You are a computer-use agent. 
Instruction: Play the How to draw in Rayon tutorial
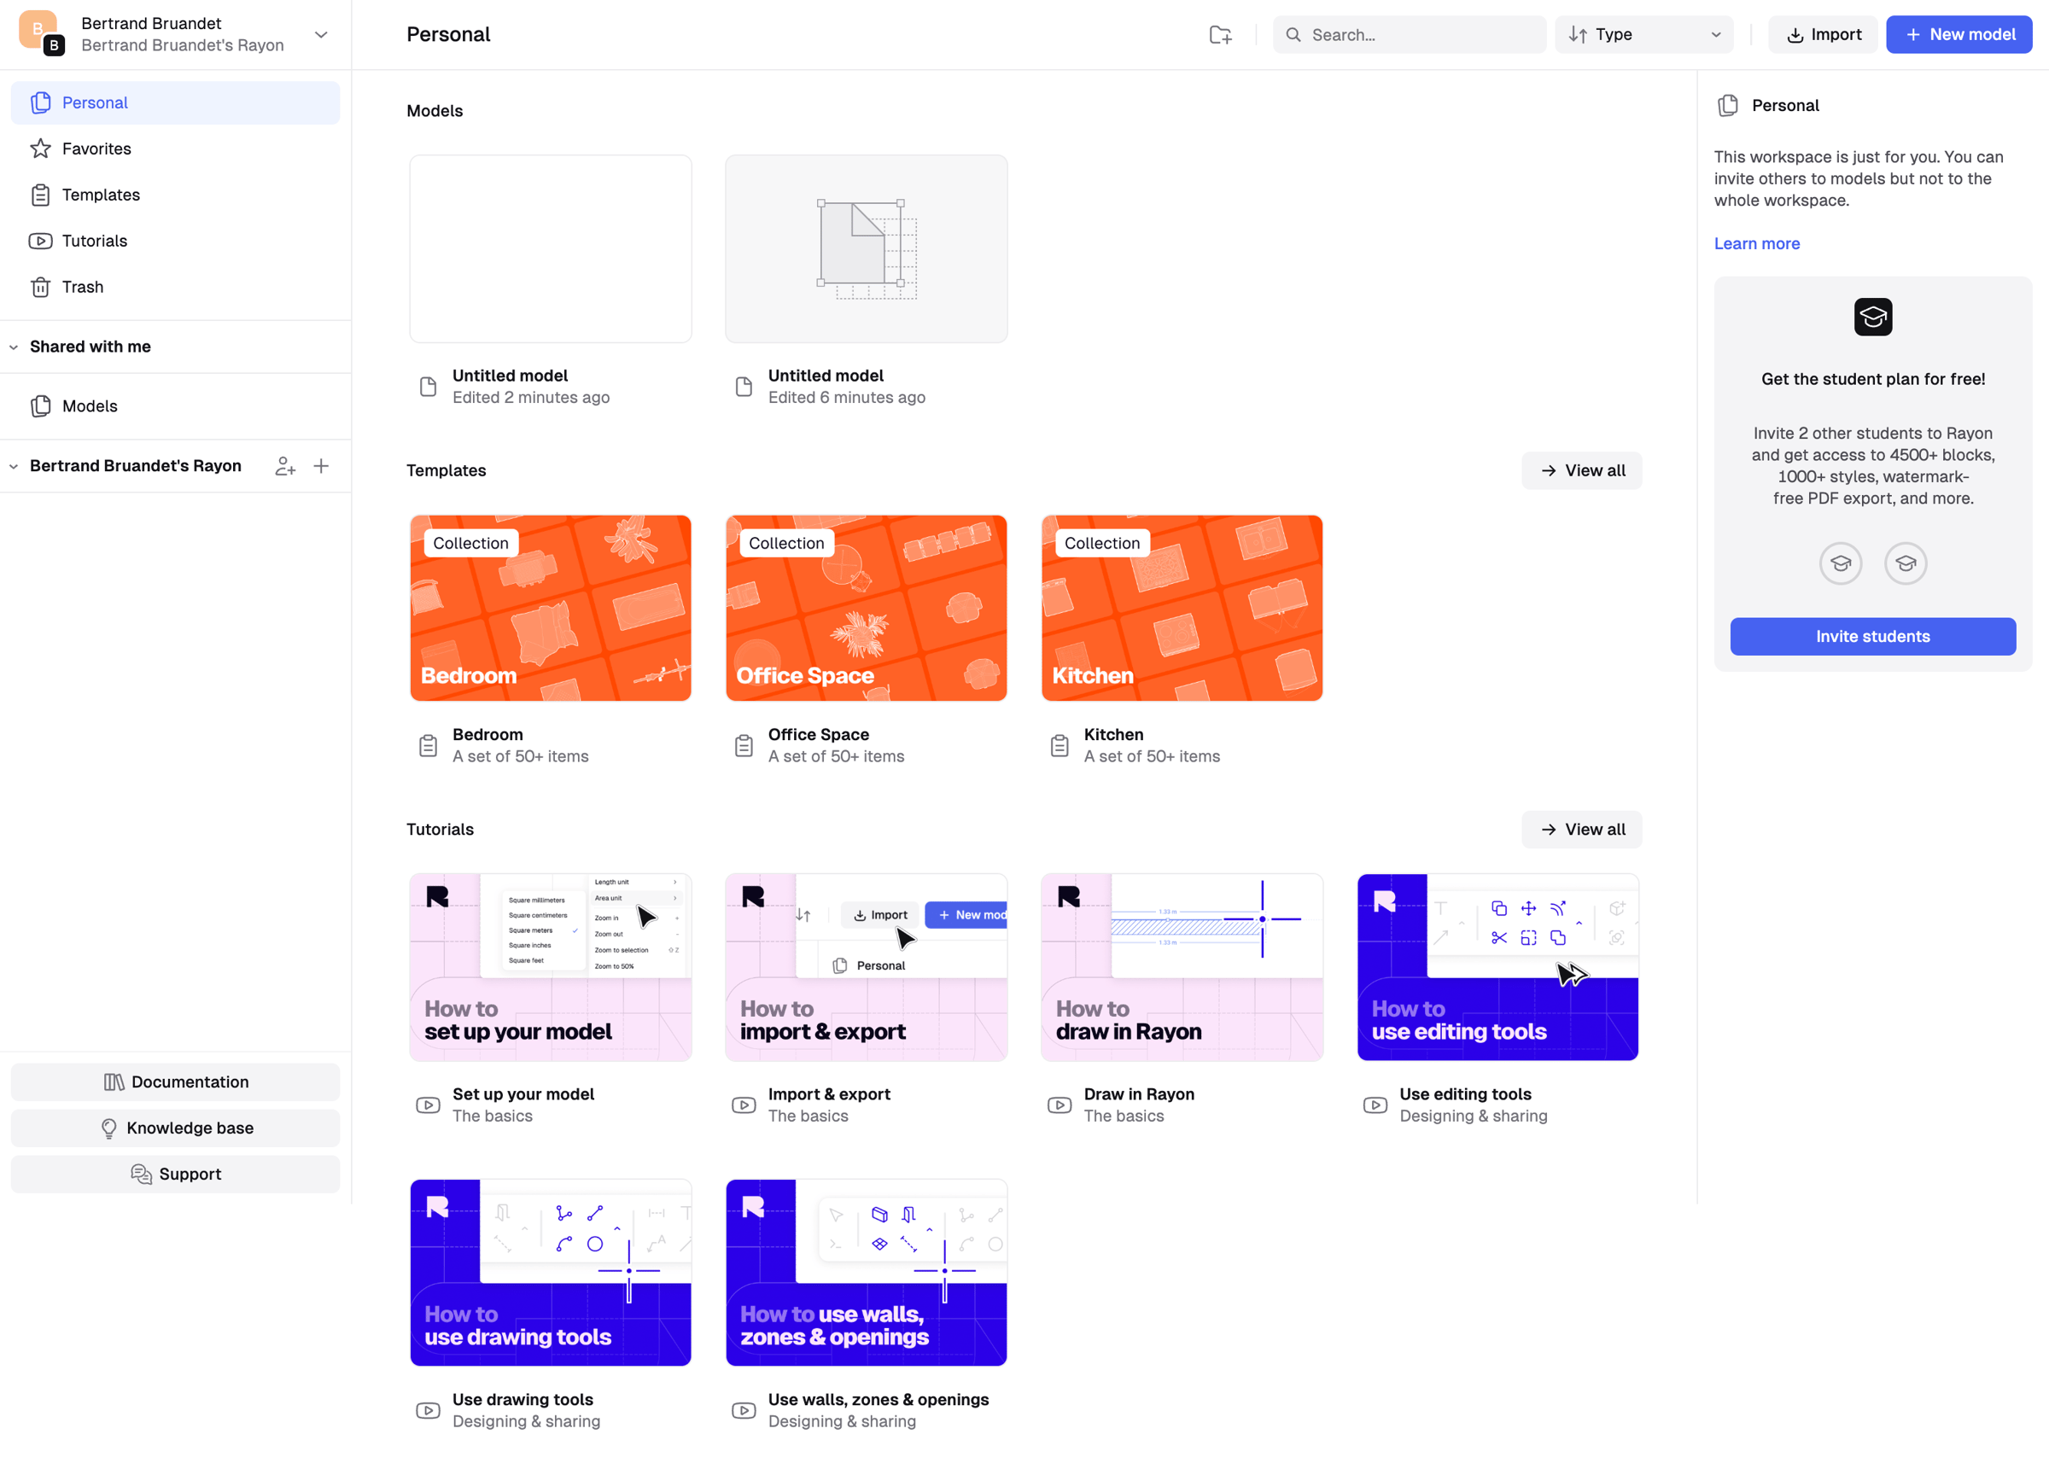coord(1182,967)
